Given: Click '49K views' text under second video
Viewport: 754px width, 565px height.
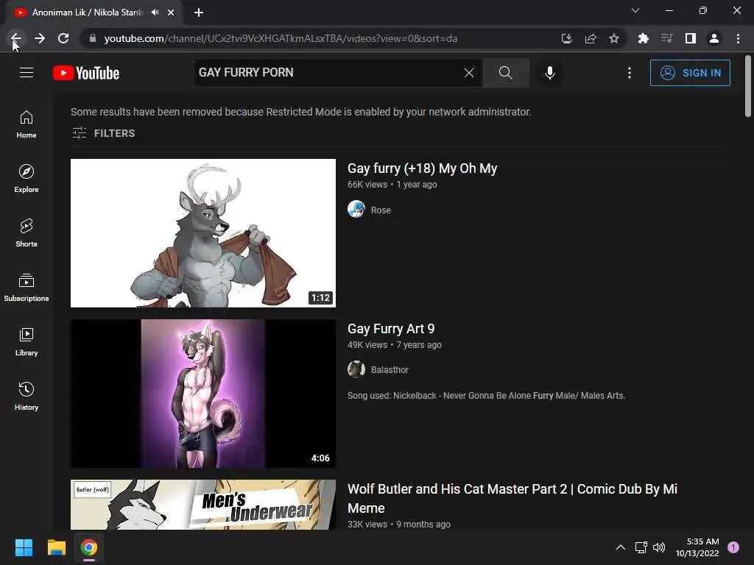Looking at the screenshot, I should [x=367, y=345].
